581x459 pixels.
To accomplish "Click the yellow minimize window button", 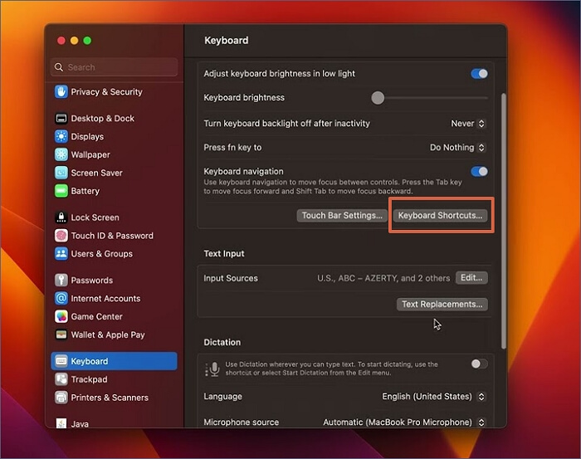I will [x=74, y=41].
